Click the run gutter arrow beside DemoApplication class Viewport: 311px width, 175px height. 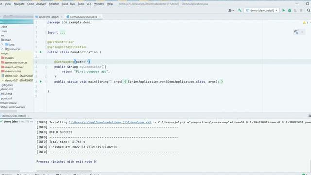pyautogui.click(x=41, y=52)
